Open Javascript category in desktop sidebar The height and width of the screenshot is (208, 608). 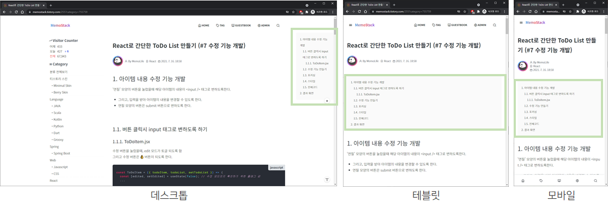pos(60,167)
